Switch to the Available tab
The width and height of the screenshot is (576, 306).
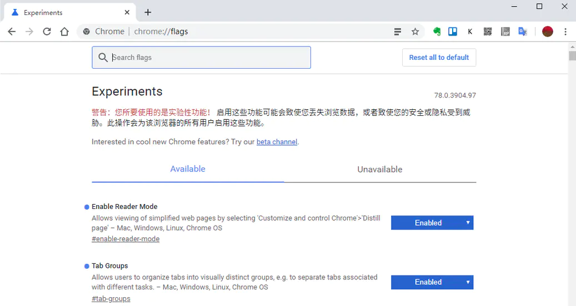pyautogui.click(x=188, y=169)
